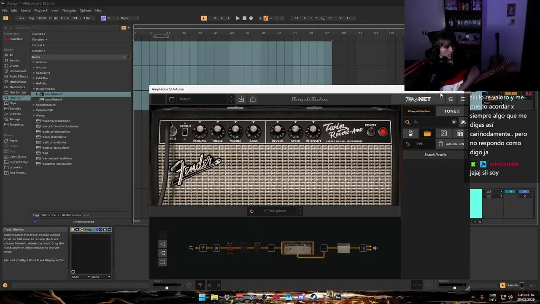Viewport: 540px width, 304px height.
Task: Select the Fender amp in signal chain
Action: [298, 248]
